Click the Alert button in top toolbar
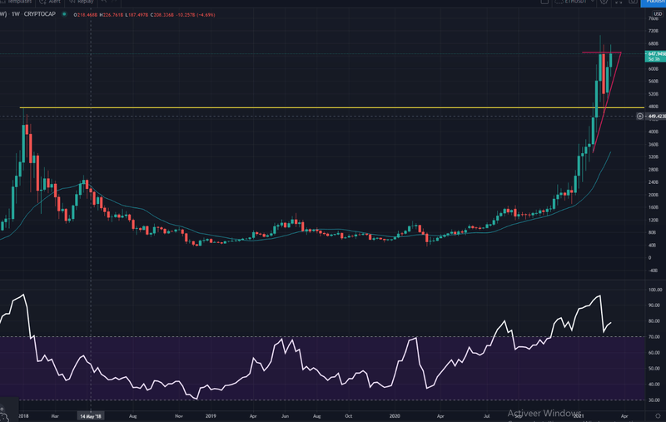Image resolution: width=666 pixels, height=422 pixels. point(50,2)
